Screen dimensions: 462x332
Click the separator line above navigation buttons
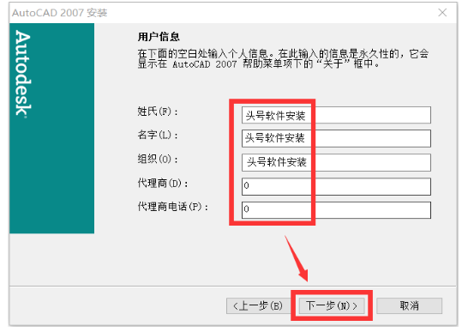(x=233, y=286)
